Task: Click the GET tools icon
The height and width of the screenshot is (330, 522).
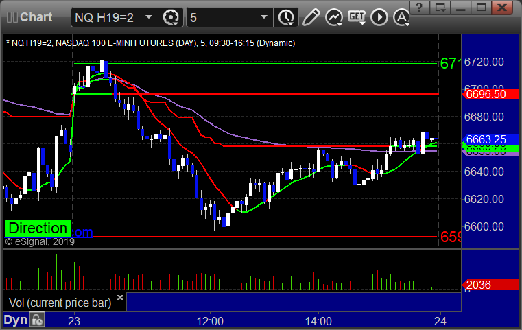Action: pyautogui.click(x=357, y=17)
